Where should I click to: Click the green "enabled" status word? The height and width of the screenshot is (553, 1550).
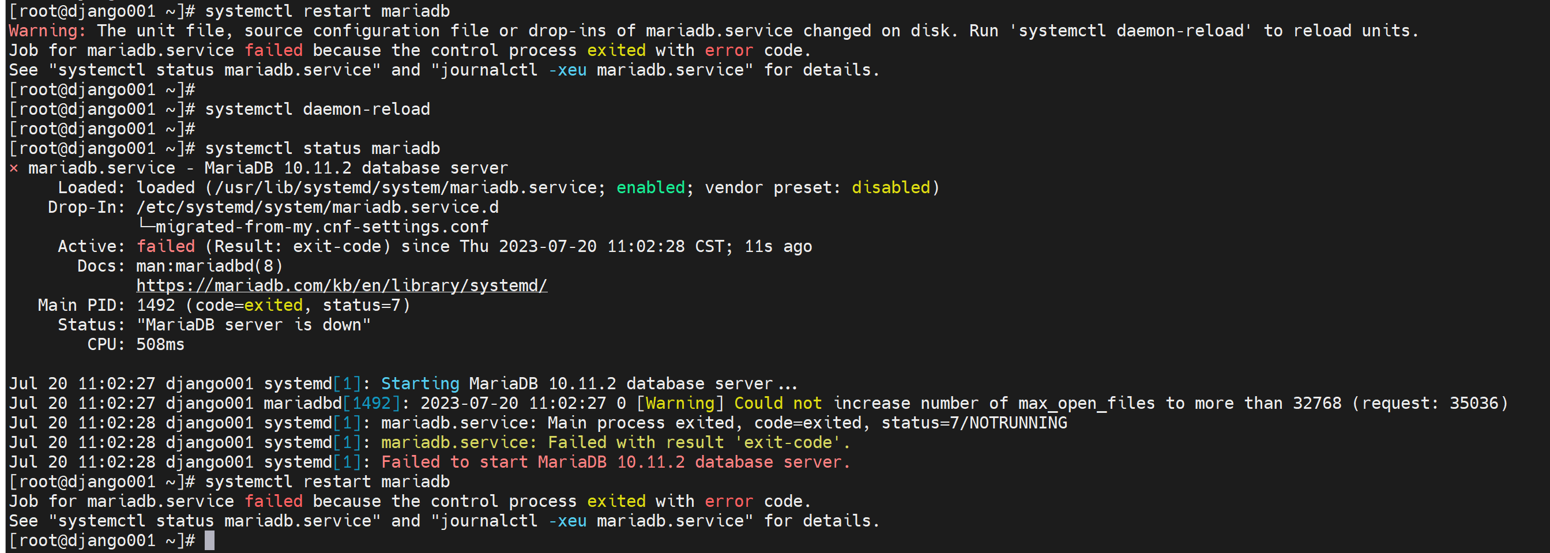tap(650, 187)
